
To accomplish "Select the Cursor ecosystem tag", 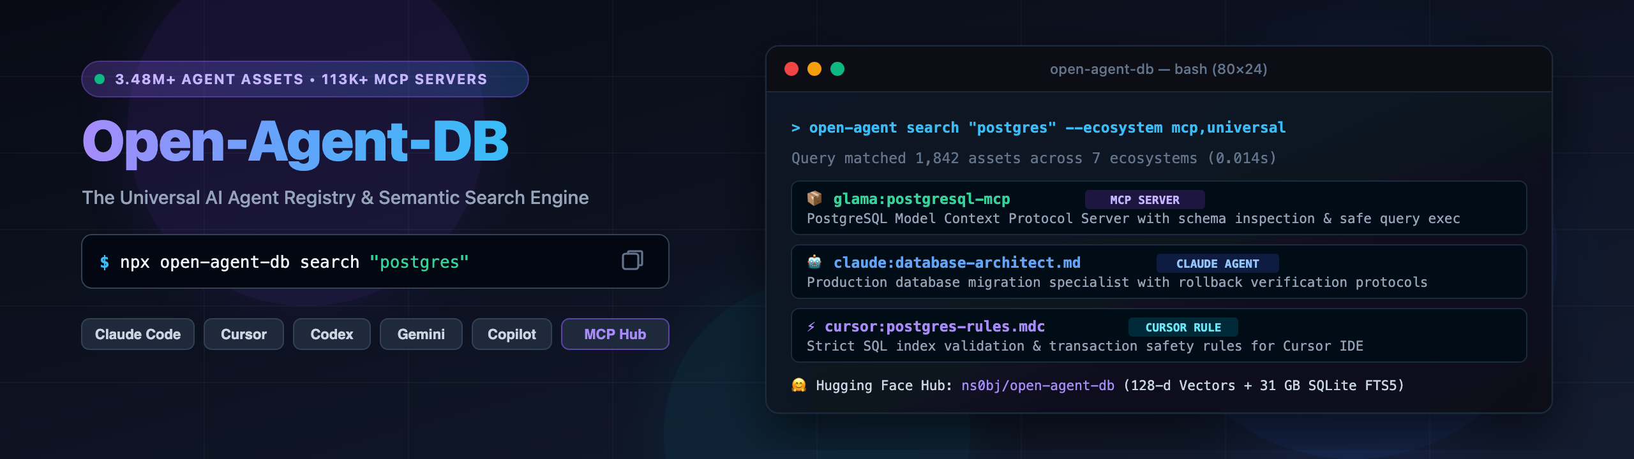I will tap(244, 334).
